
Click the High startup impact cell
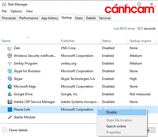tap(133, 79)
